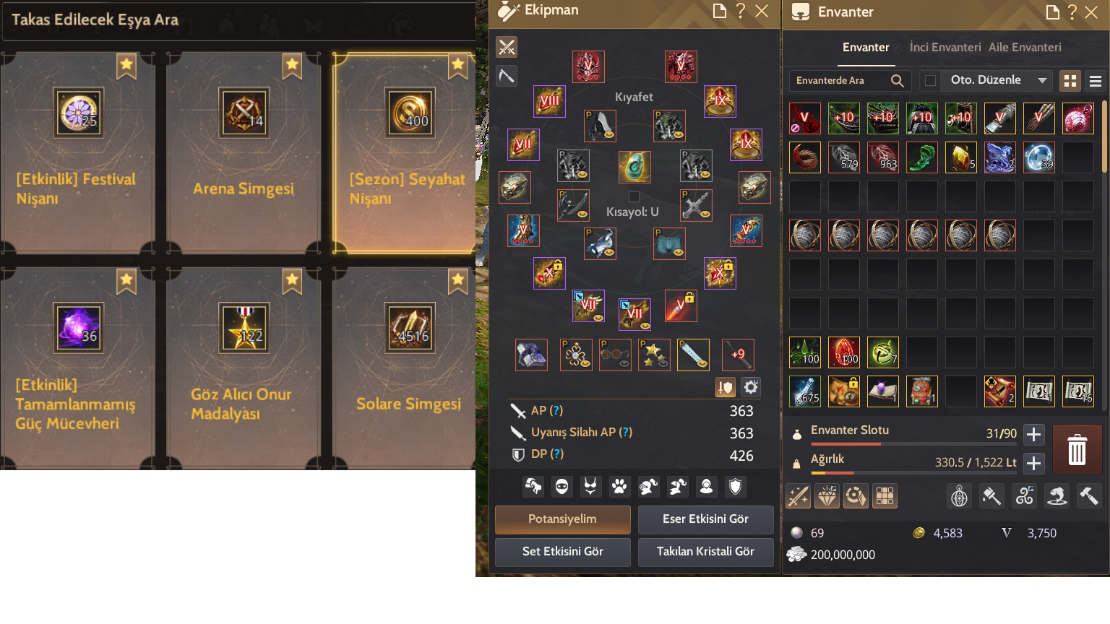Click the trash can delete icon

point(1077,449)
